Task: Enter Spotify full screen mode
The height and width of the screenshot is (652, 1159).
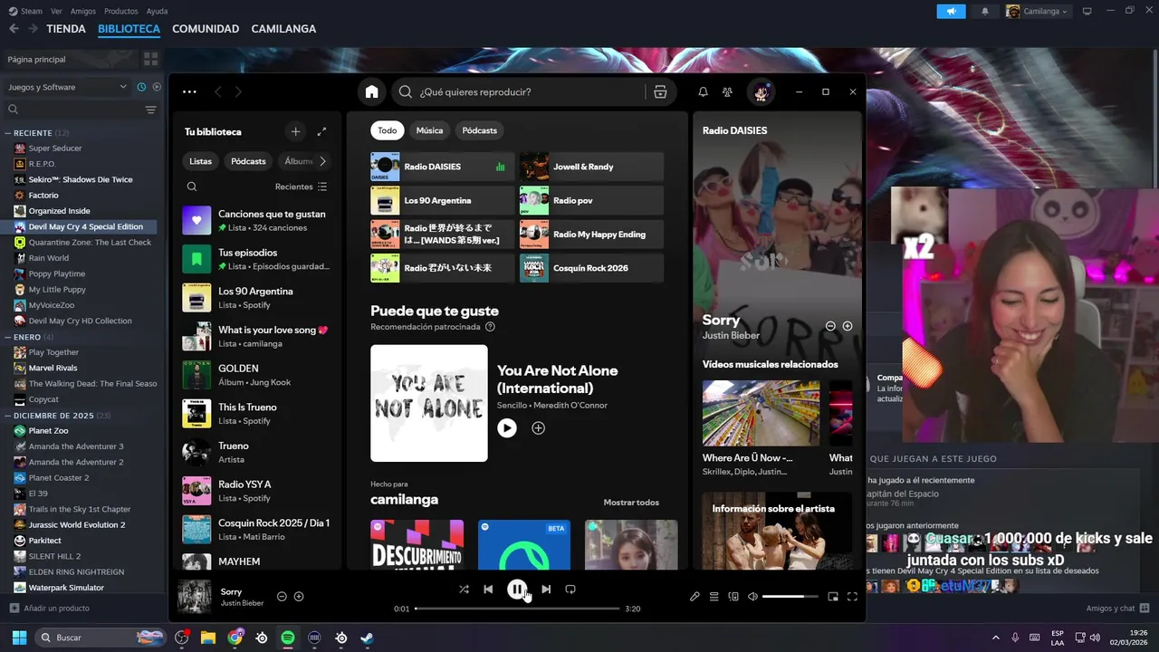Action: 852,597
